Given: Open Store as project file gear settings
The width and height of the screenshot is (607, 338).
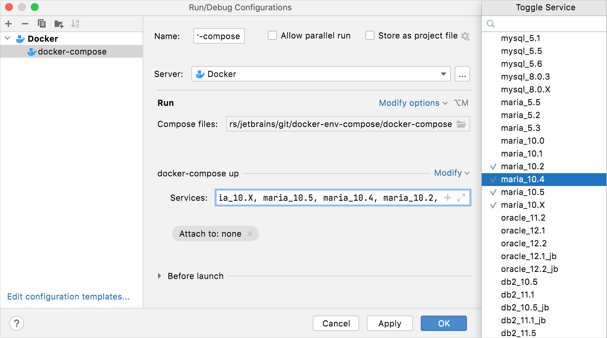Looking at the screenshot, I should [x=465, y=36].
